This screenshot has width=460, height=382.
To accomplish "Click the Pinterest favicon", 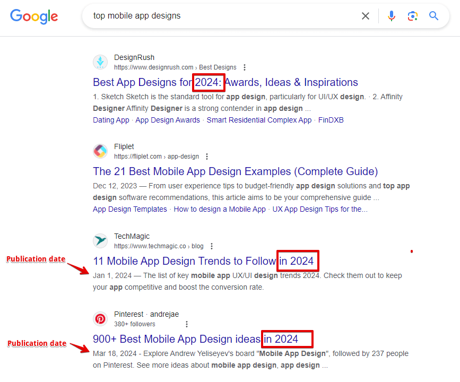I will pos(100,319).
